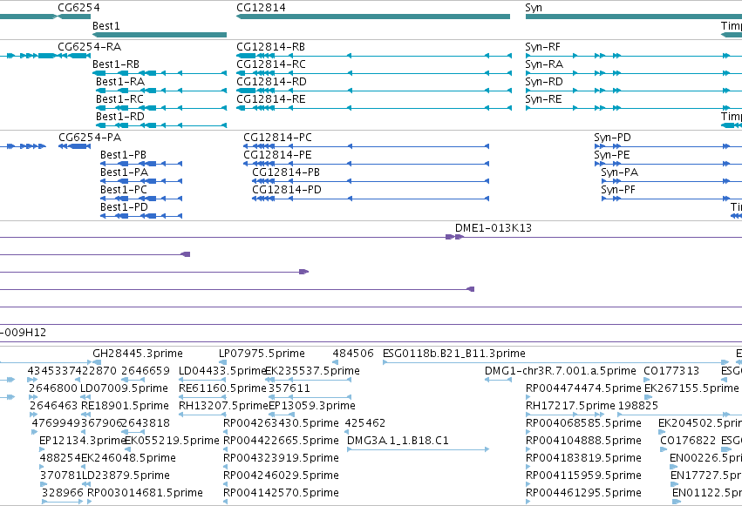Click the CO177313 feature
The image size is (742, 506).
click(671, 371)
